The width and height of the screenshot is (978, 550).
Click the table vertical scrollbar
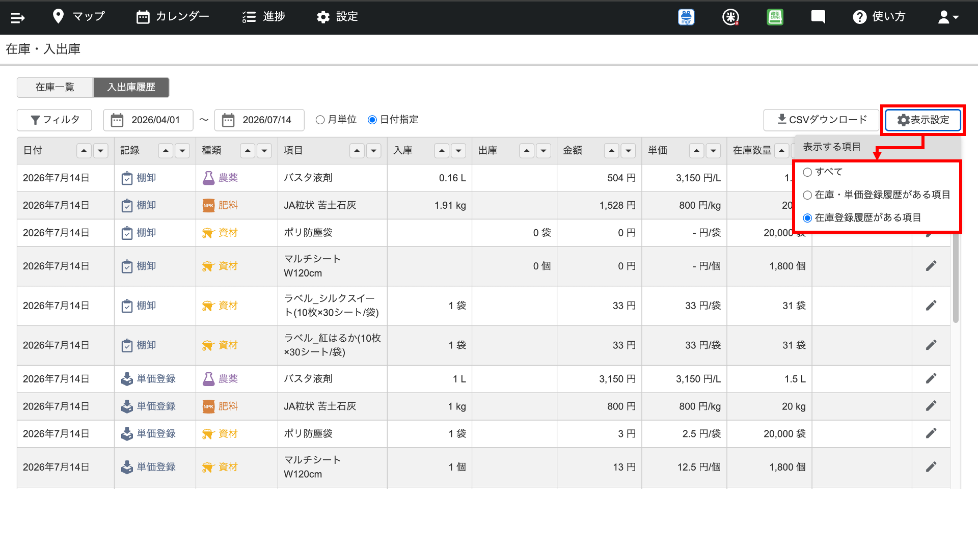tap(956, 279)
